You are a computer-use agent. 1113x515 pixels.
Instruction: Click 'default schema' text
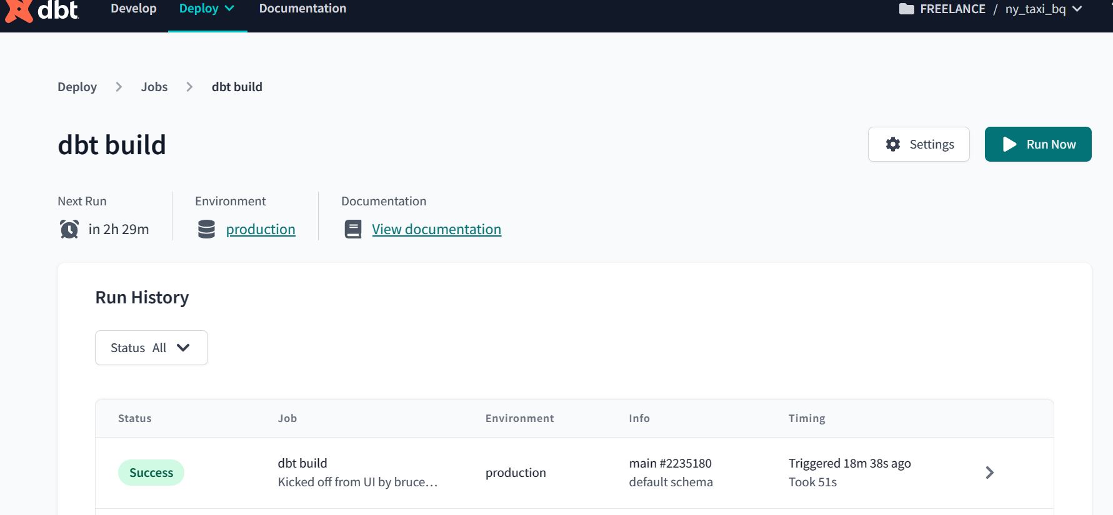coord(671,482)
